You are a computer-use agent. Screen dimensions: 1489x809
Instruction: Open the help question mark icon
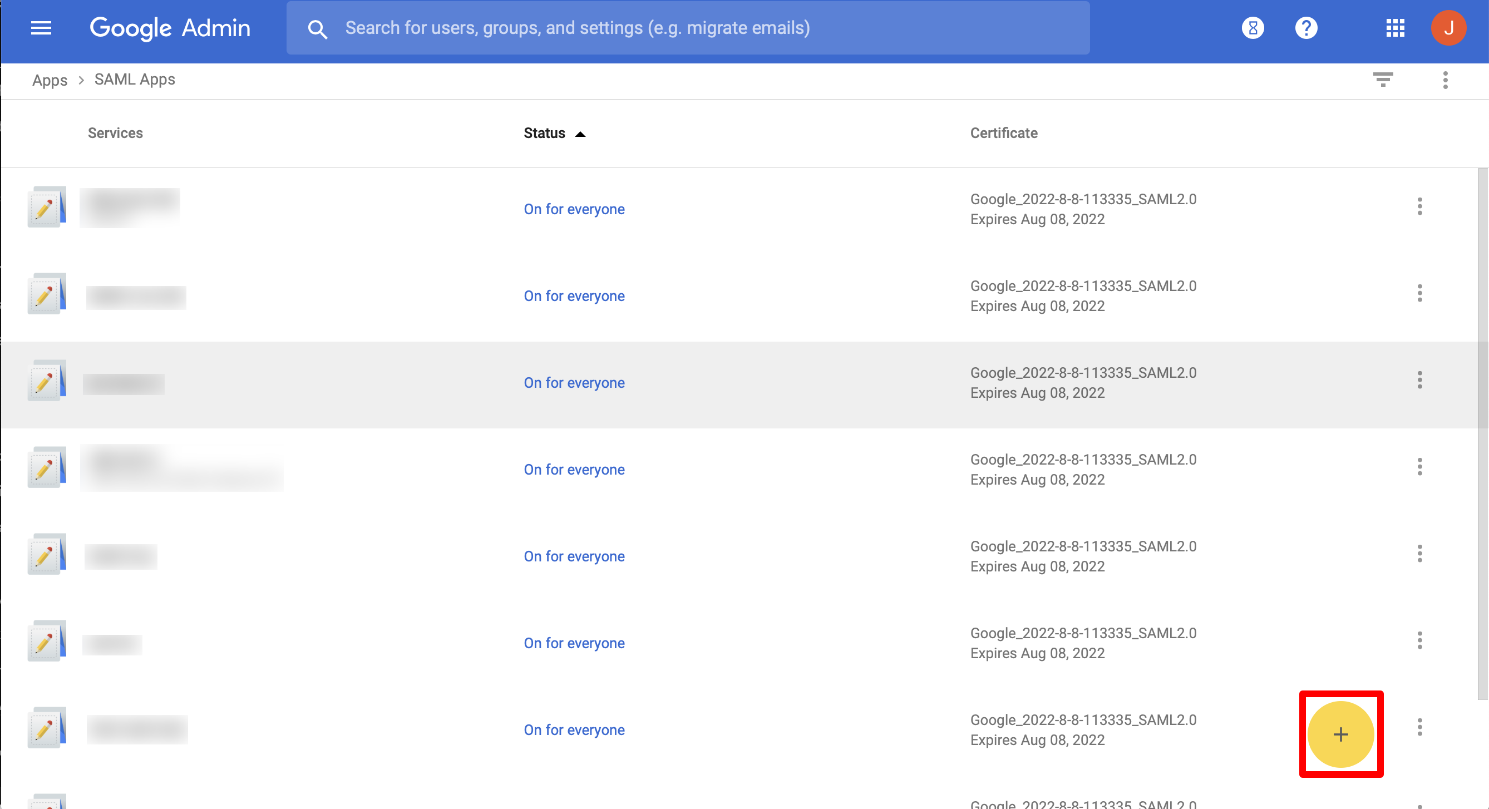click(x=1306, y=28)
